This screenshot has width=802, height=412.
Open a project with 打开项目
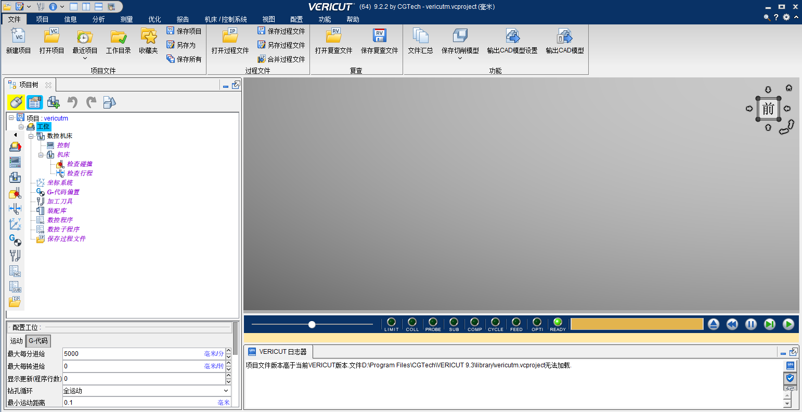[51, 41]
